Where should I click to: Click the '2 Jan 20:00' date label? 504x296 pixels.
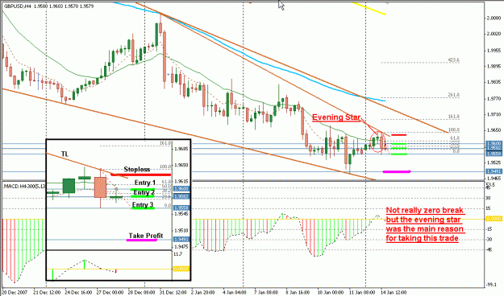pyautogui.click(x=203, y=293)
